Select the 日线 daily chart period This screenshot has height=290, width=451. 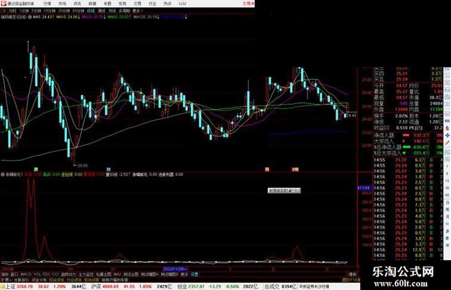(x=91, y=10)
